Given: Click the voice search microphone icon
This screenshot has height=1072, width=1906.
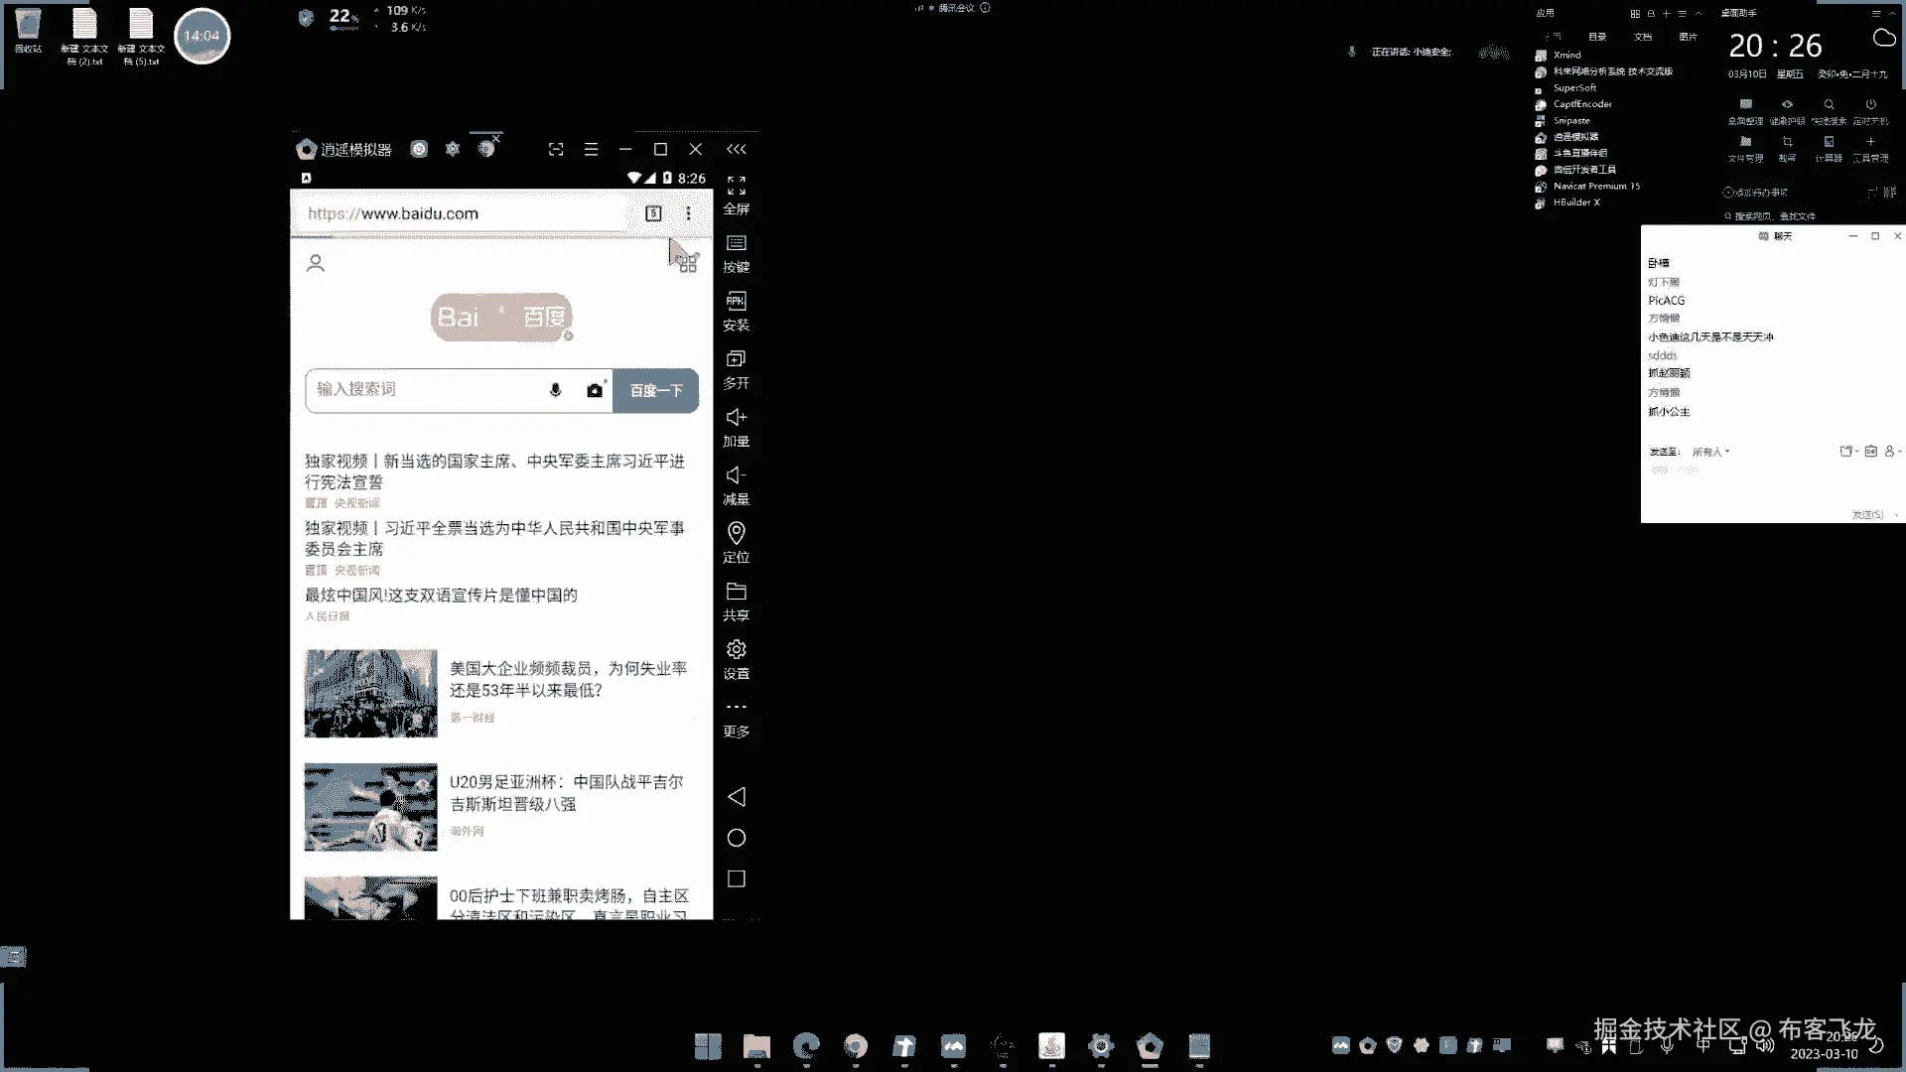Looking at the screenshot, I should click(x=555, y=390).
